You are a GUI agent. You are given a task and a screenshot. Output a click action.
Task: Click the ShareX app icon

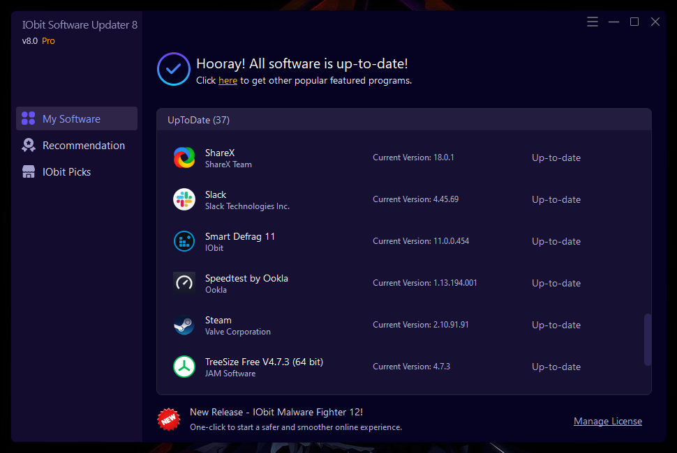coord(184,158)
